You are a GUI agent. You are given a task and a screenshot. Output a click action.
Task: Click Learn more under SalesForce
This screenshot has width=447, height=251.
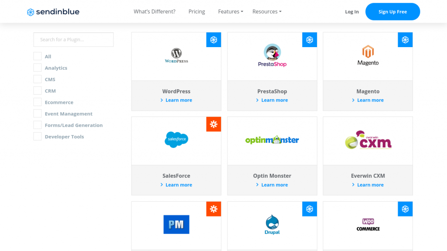coord(176,185)
